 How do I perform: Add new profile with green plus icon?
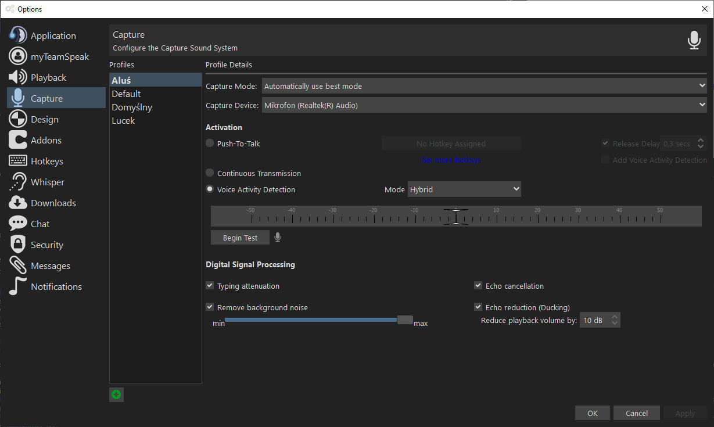pyautogui.click(x=116, y=395)
